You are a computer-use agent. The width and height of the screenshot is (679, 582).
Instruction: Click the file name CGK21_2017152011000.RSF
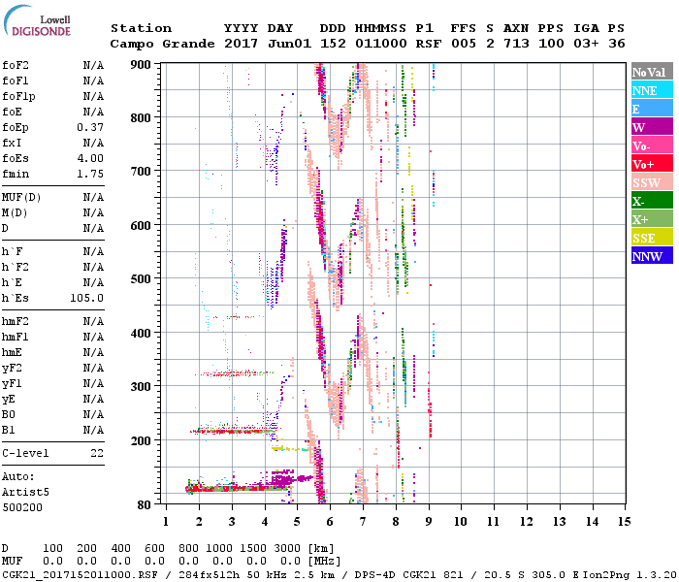(x=80, y=575)
